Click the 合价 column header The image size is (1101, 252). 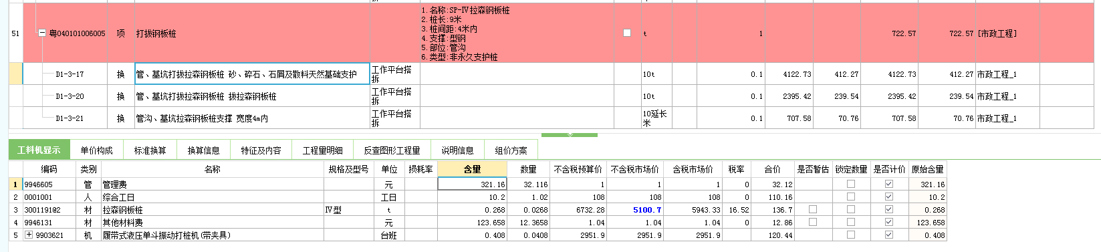[772, 169]
